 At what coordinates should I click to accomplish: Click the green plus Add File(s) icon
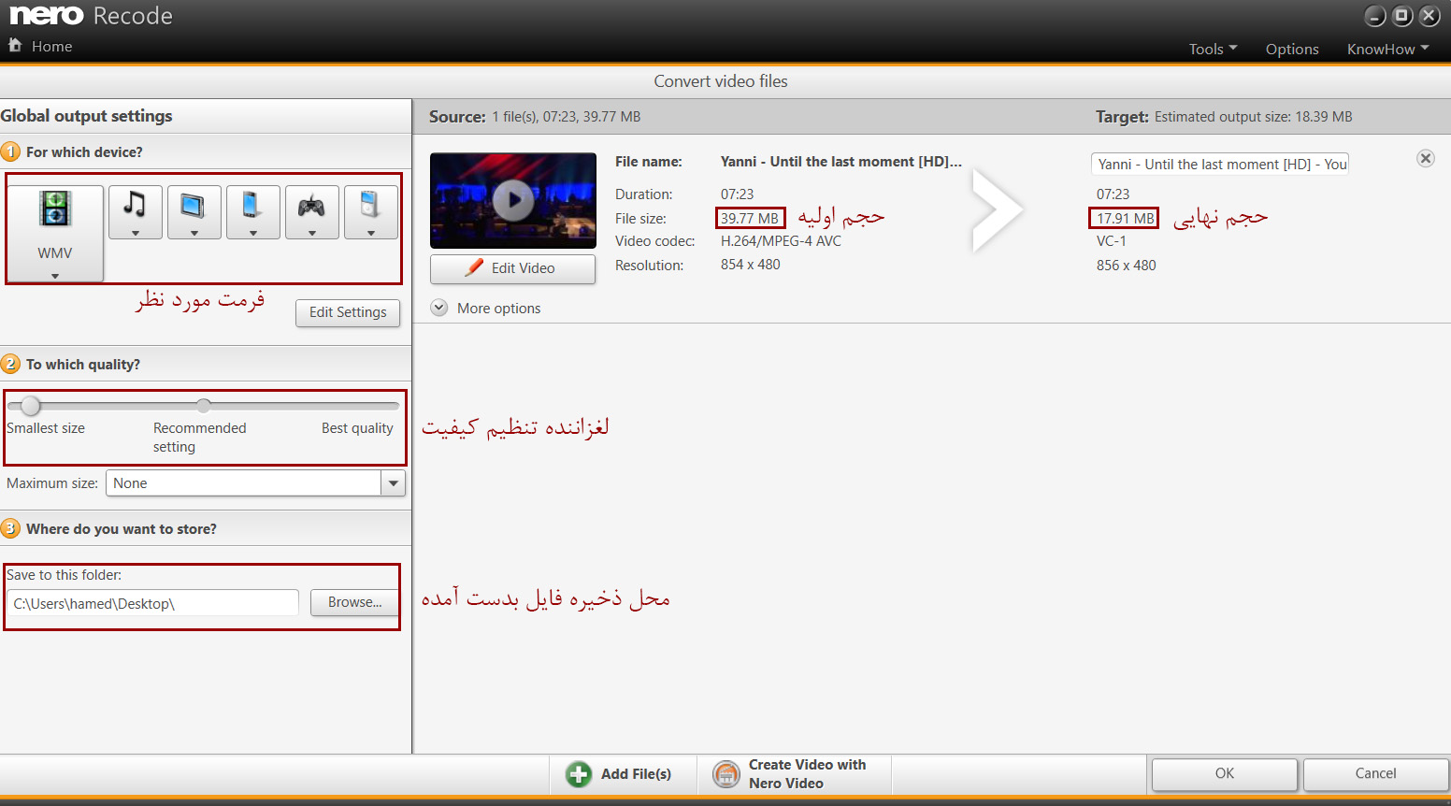579,774
